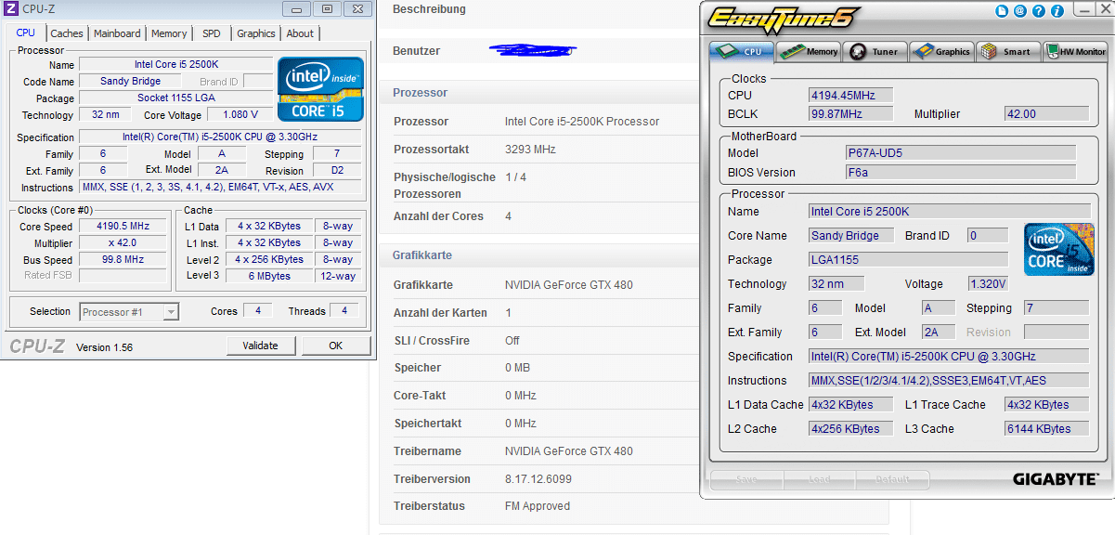Click the BCLK value 99.87MHz in EasyTune6
The width and height of the screenshot is (1115, 535).
(x=851, y=114)
